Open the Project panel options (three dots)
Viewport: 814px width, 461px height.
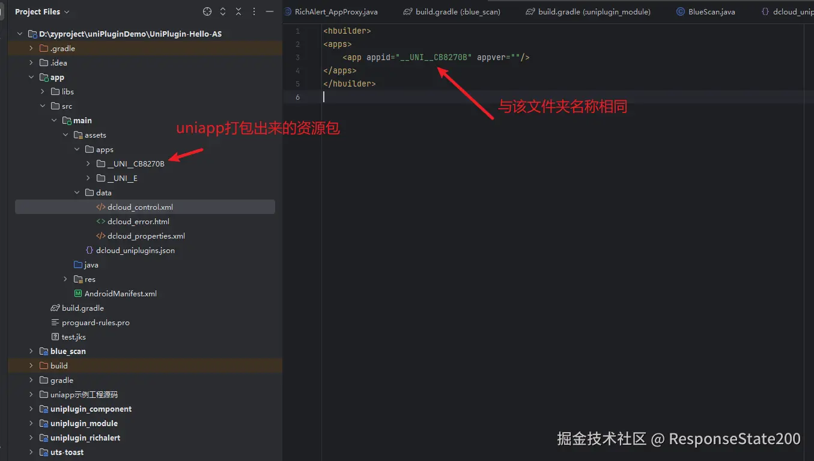coord(254,11)
